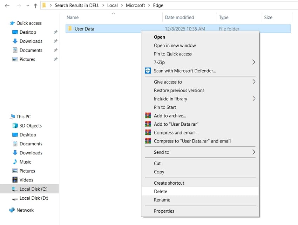Click Microsoft in the breadcrumb path
298x225 pixels.
[135, 5]
